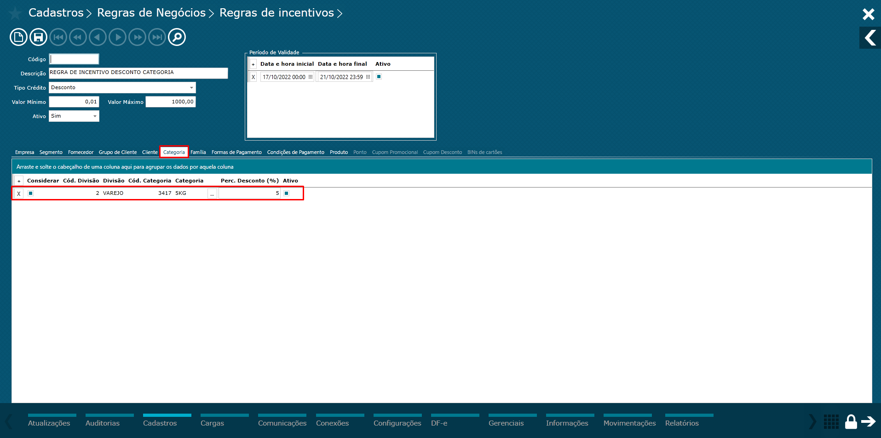Jump to last record
The height and width of the screenshot is (438, 881).
pyautogui.click(x=157, y=37)
